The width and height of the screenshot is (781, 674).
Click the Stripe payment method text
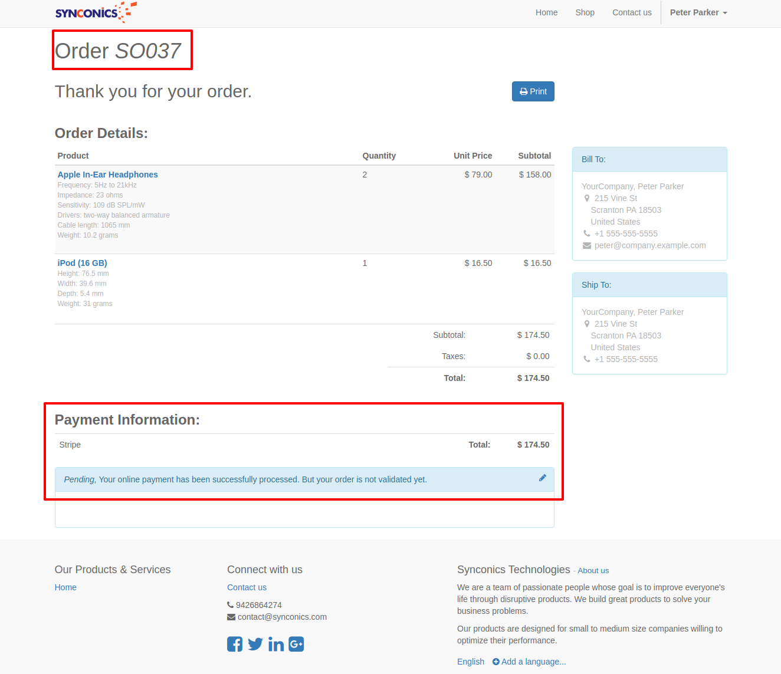[x=70, y=445]
